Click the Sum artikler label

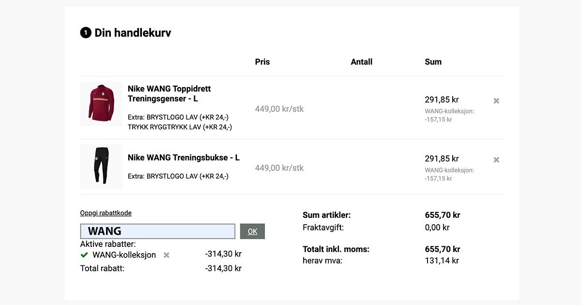(327, 215)
